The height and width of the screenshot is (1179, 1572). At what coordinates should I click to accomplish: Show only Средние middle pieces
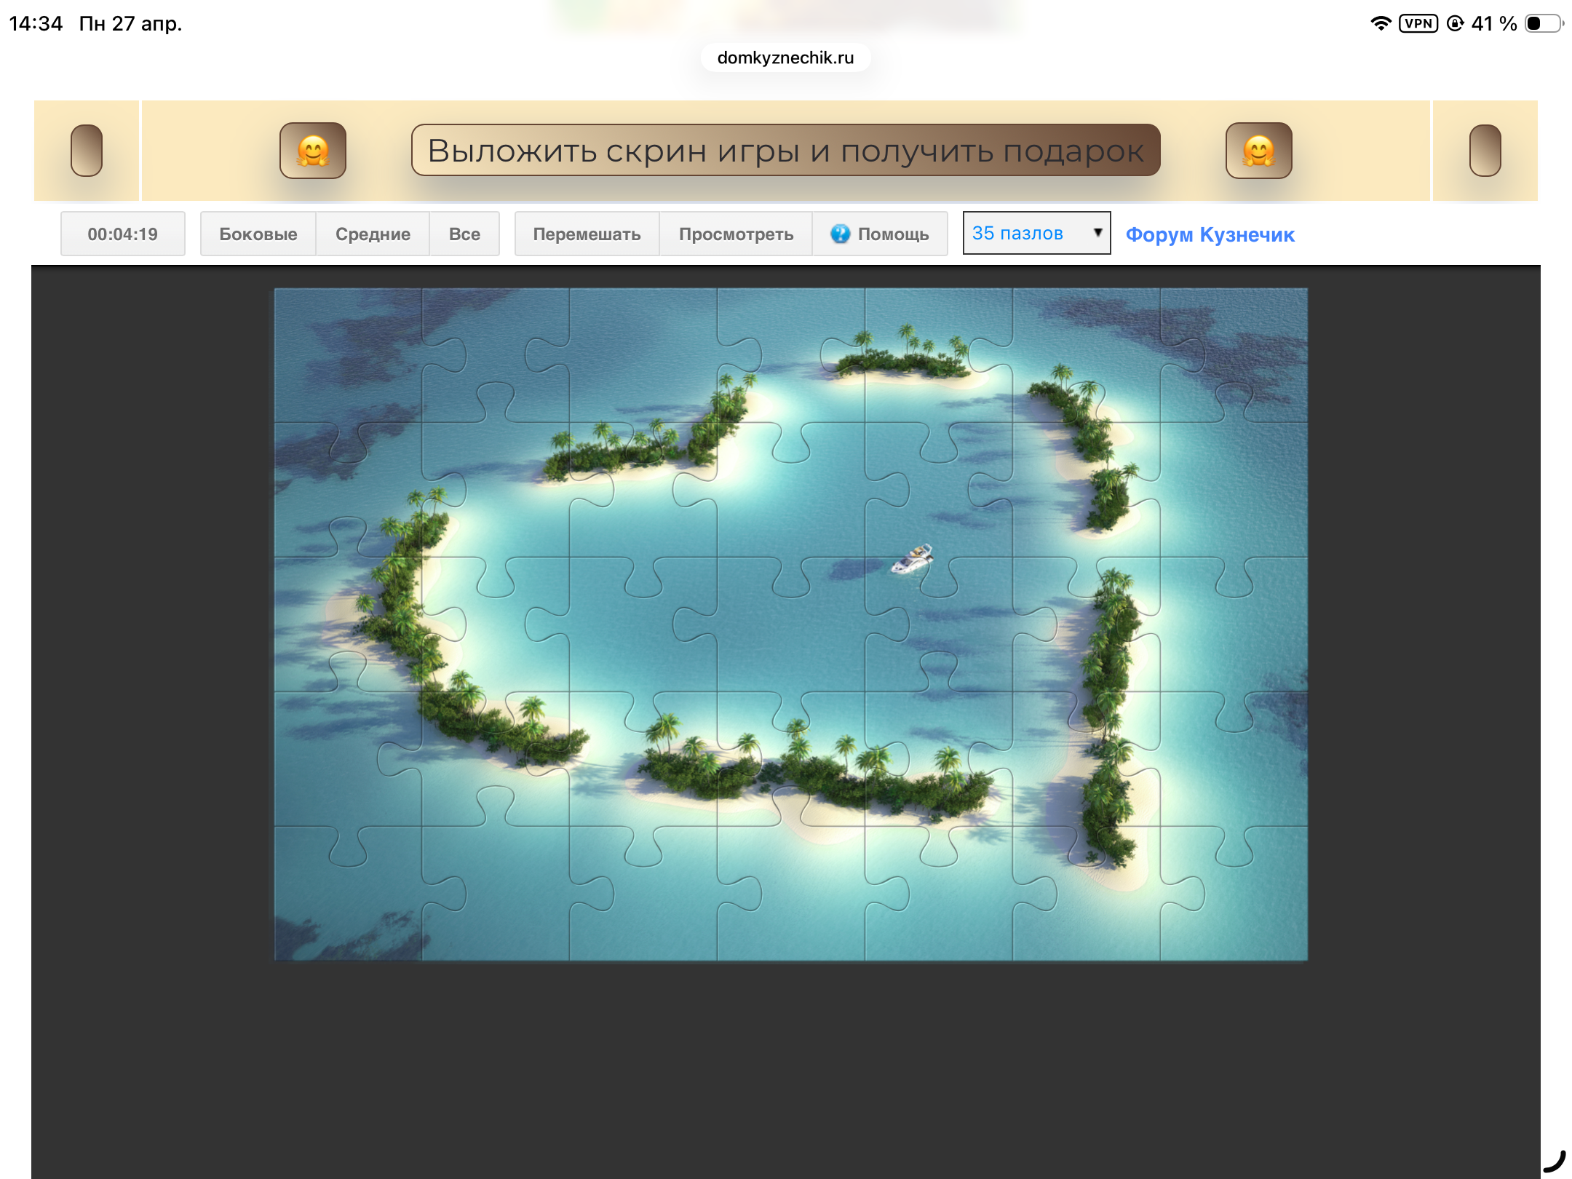[373, 234]
